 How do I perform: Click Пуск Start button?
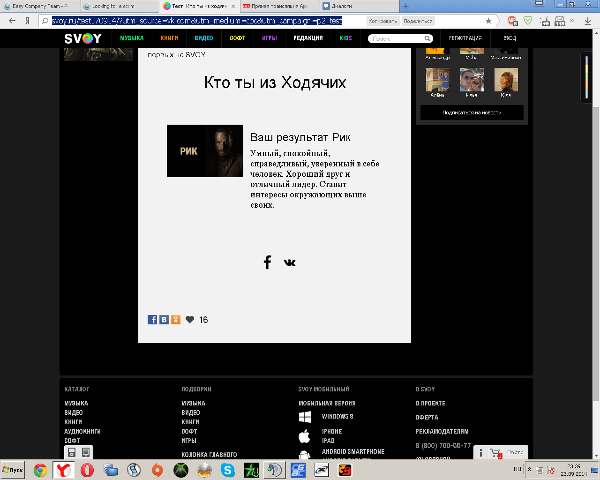click(x=13, y=470)
